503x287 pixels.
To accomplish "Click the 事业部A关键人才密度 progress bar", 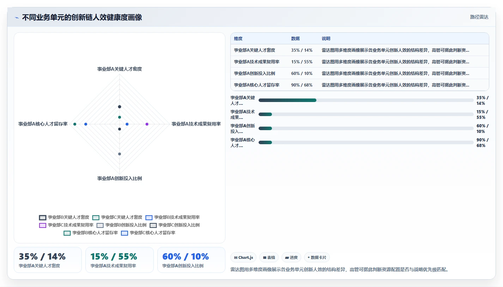I will (366, 100).
